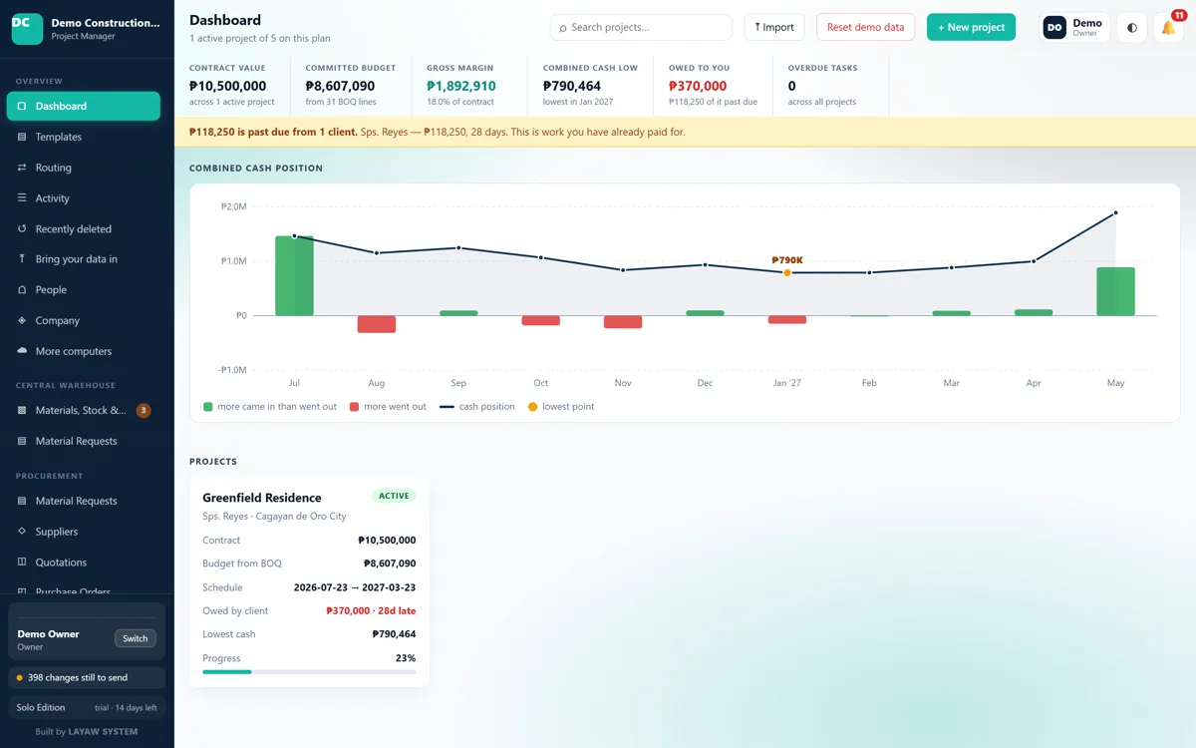Click the Owed To You ₱370,000 figure
The width and height of the screenshot is (1196, 748).
click(698, 86)
